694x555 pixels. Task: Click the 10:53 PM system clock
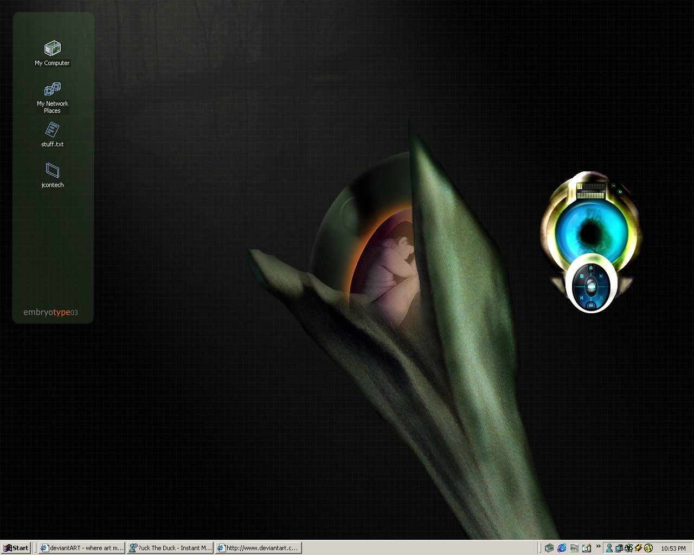click(673, 548)
